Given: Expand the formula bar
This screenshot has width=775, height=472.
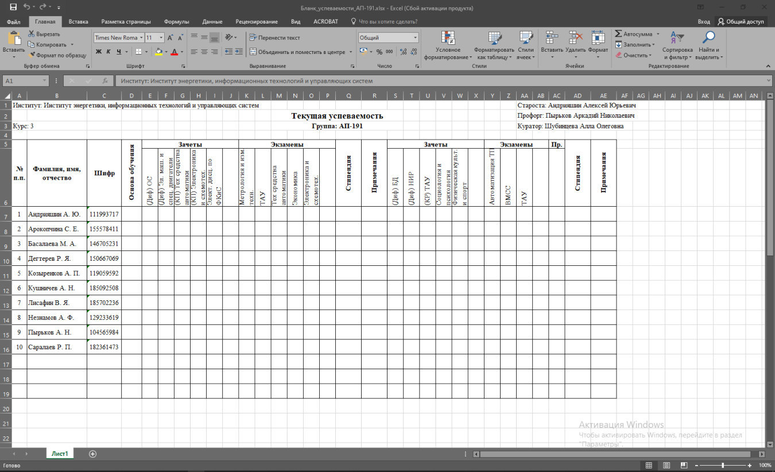Looking at the screenshot, I should (769, 81).
